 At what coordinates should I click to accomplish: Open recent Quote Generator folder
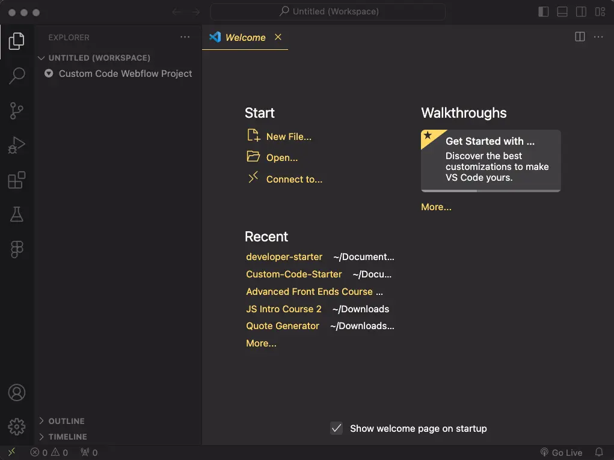[x=282, y=326]
